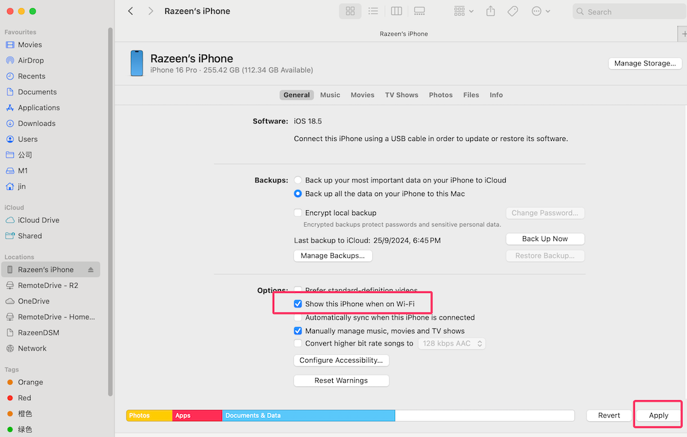The image size is (687, 437).
Task: Switch to the Music tab
Action: click(330, 95)
